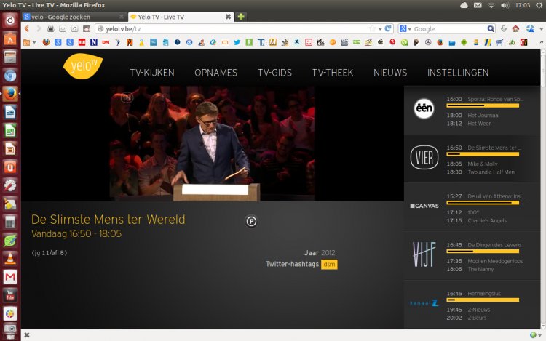Click the Sporza programme progress bar
Screen dimensions: 546x341
point(482,106)
